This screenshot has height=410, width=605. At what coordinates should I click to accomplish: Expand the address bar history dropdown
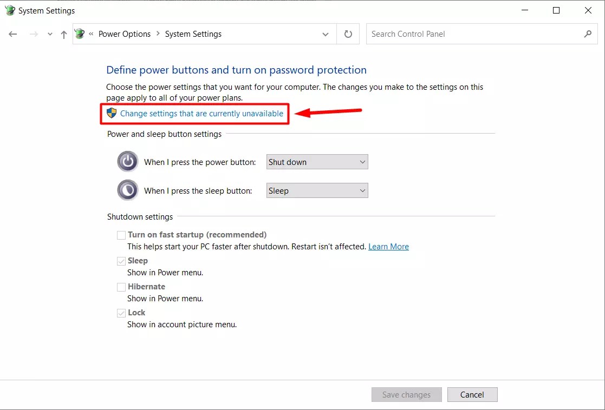coord(325,34)
